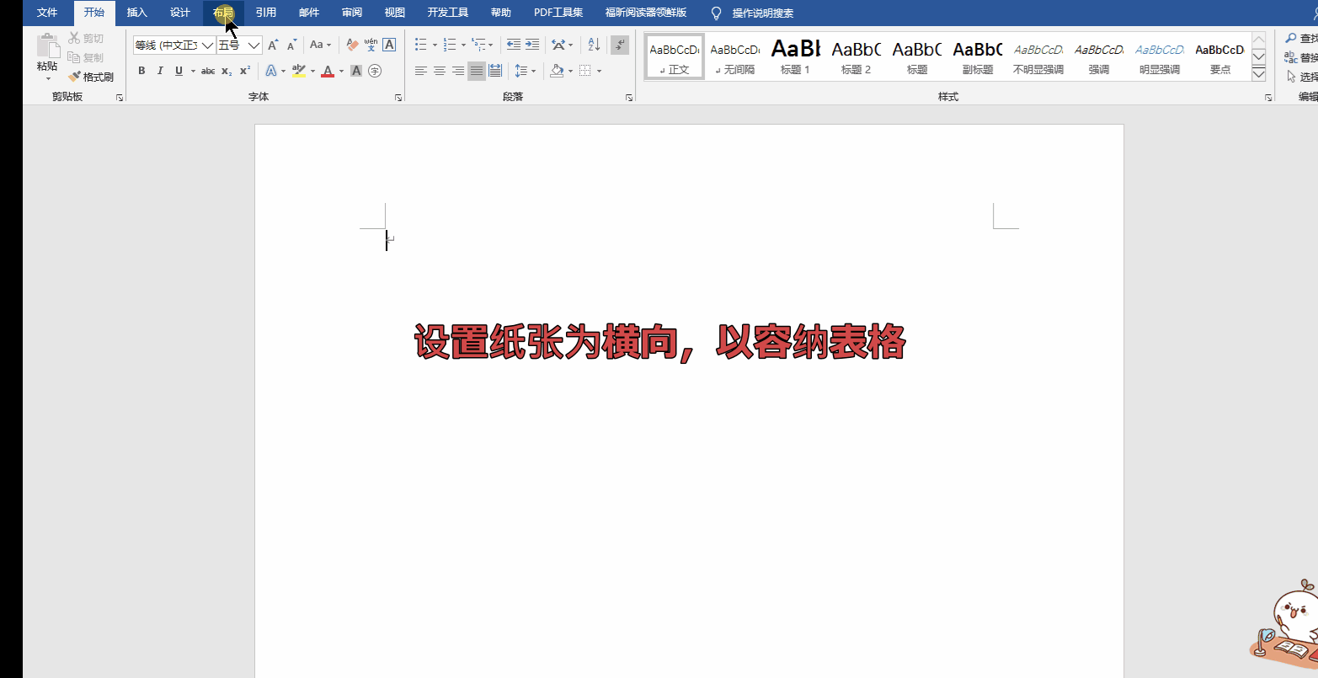
Task: Expand the borders dropdown in 段落 group
Action: point(599,70)
